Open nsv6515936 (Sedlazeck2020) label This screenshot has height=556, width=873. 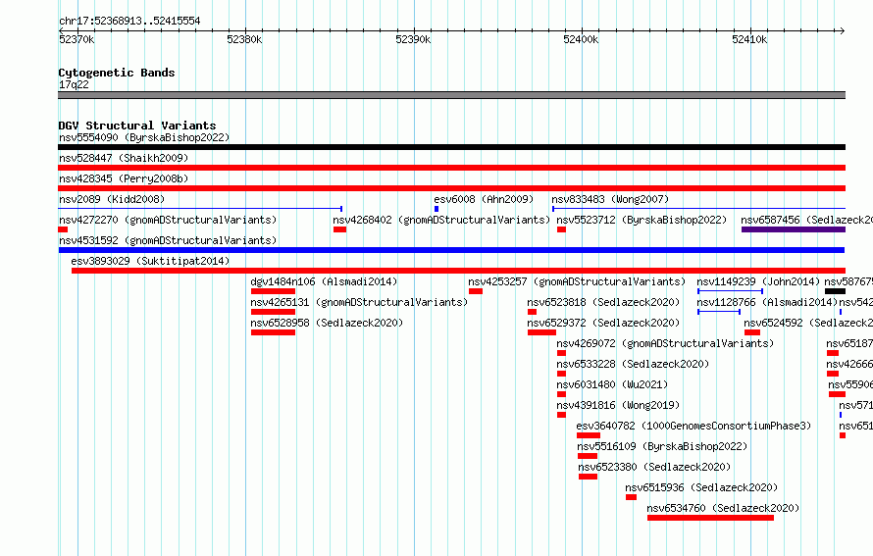tap(701, 487)
